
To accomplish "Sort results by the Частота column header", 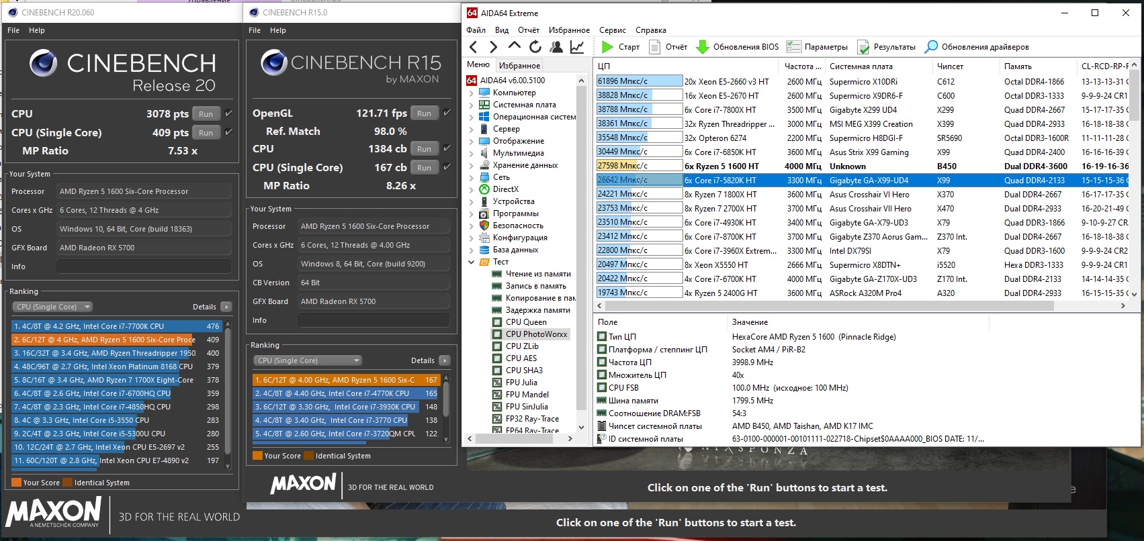I will tap(803, 66).
